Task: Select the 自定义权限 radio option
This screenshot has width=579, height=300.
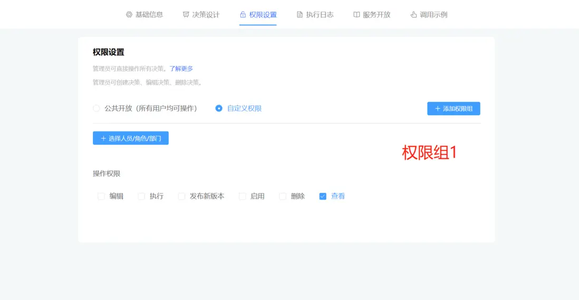Action: (219, 108)
